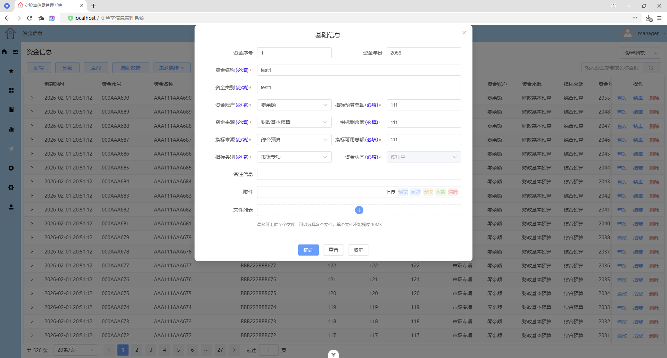Open the bar chart icon in sidebar

pyautogui.click(x=11, y=129)
